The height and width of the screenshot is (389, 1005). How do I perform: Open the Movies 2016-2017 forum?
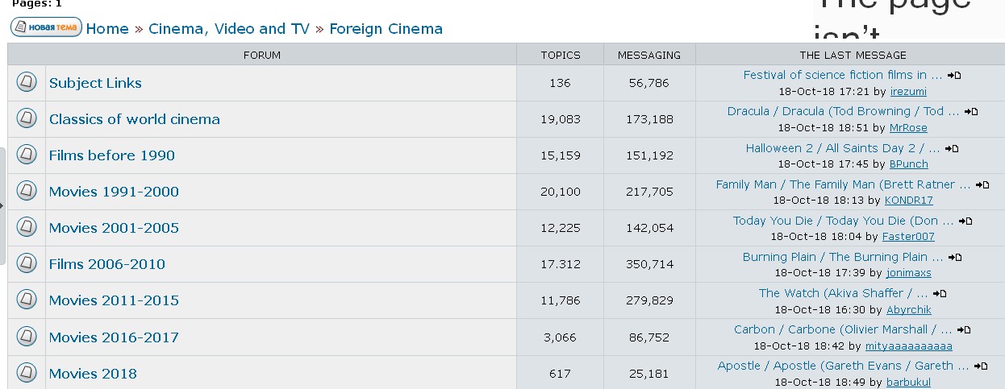114,337
